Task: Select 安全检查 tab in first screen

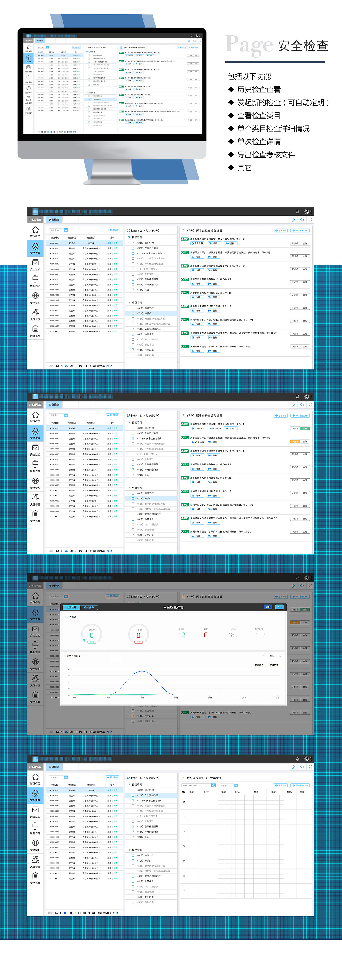Action: 54,220
